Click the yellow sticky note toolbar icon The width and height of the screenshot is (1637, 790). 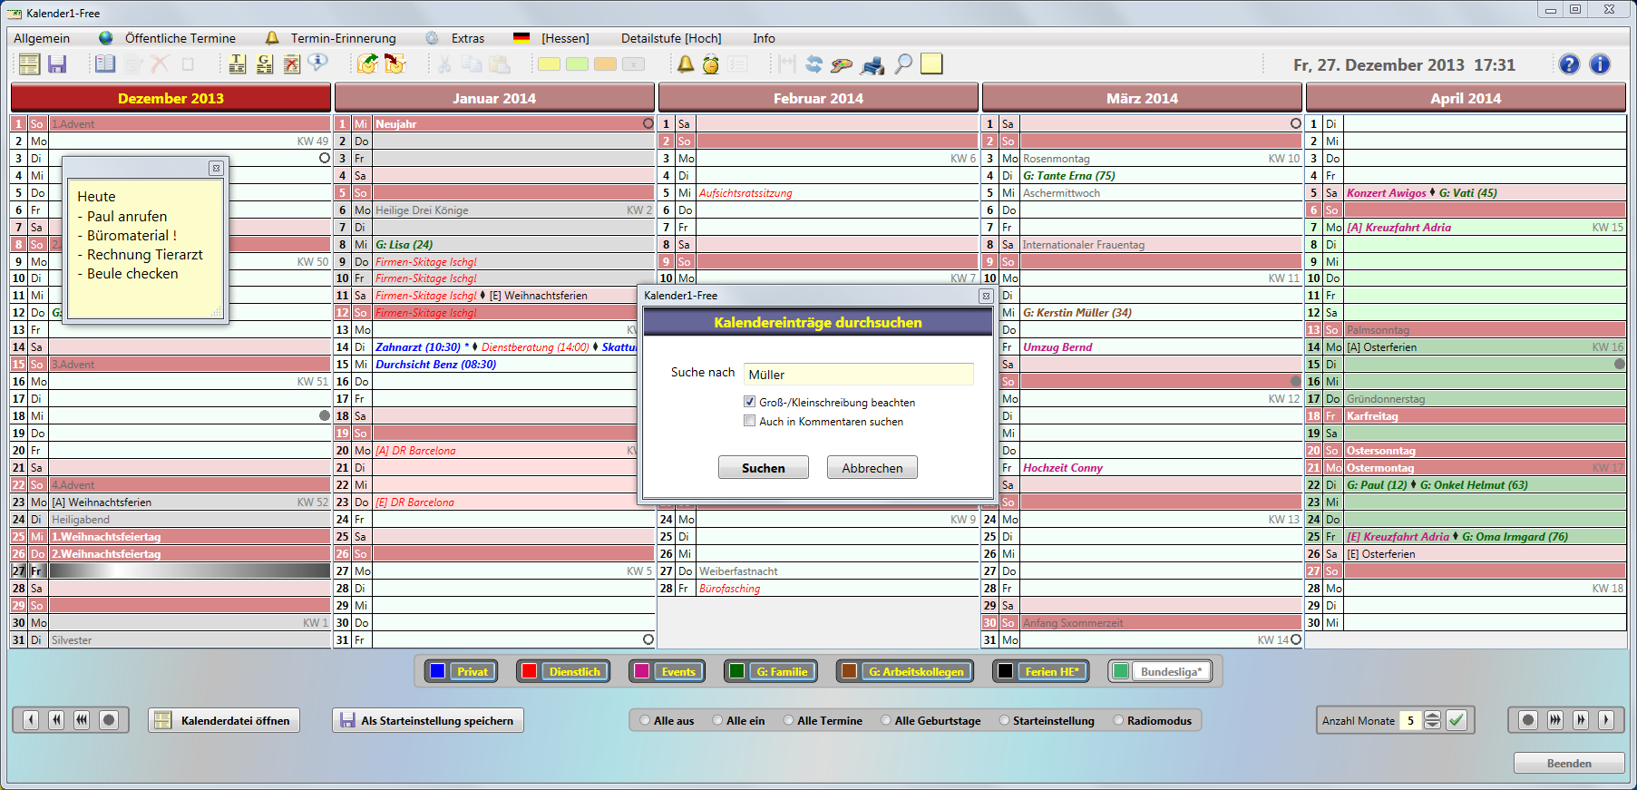(x=931, y=64)
